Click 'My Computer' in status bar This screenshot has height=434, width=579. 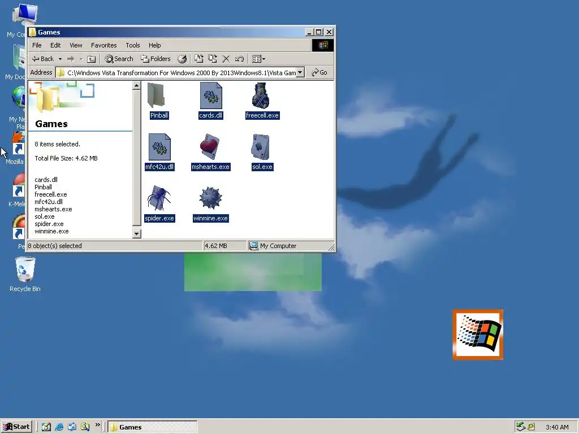(x=278, y=246)
